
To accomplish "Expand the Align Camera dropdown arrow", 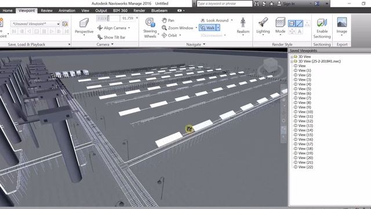I will point(129,28).
